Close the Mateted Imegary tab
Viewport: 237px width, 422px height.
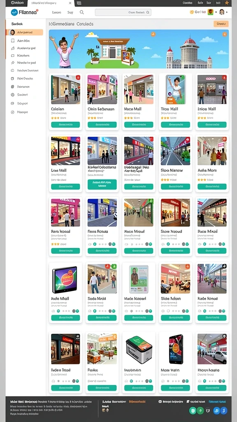(x=70, y=3)
